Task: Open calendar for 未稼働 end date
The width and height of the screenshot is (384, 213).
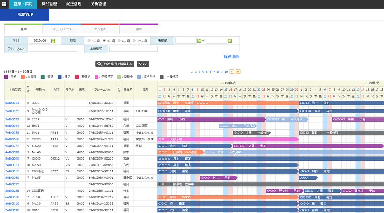Action: [x=230, y=41]
